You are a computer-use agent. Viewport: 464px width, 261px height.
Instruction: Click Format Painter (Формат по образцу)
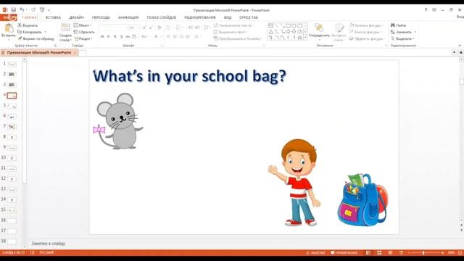pos(36,38)
